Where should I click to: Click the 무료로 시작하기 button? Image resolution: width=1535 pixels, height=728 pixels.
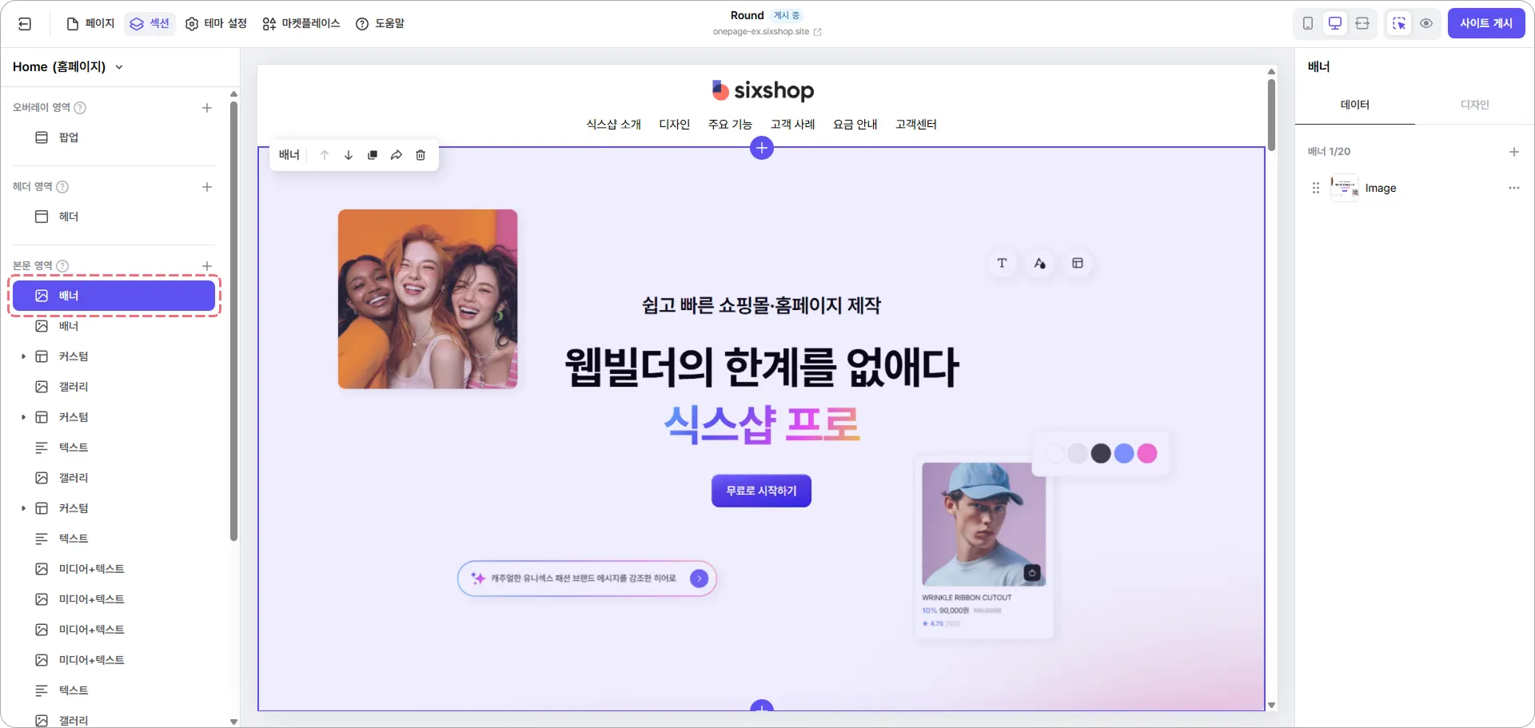(x=761, y=491)
